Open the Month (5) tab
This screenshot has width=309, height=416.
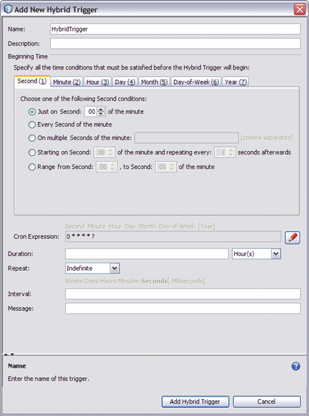click(154, 82)
